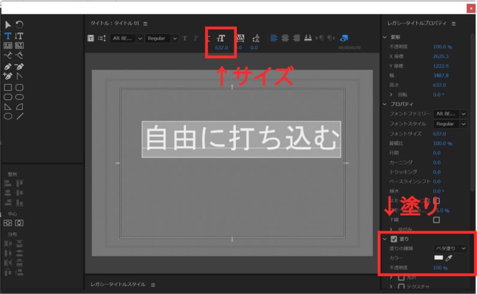
Task: Select the Rotation tool
Action: tap(19, 25)
